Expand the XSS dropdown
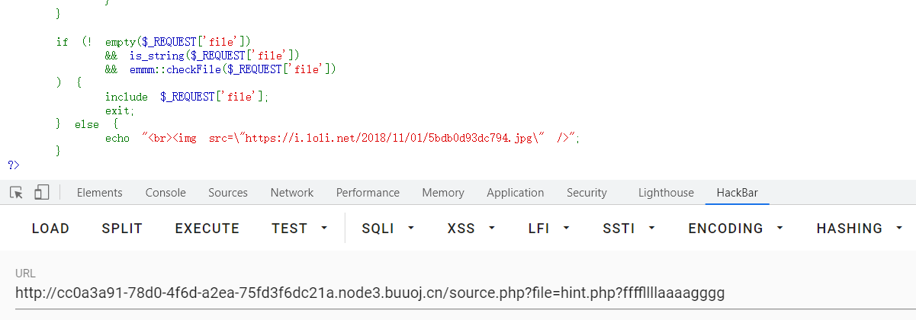916x320 pixels. [x=471, y=229]
